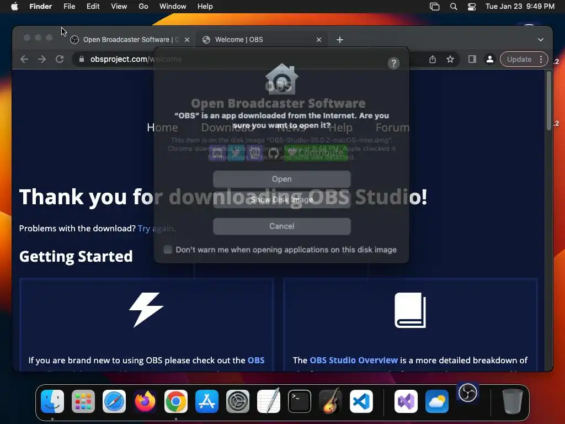Click Open in the Gatekeeper dialog
The height and width of the screenshot is (424, 565).
[x=282, y=179]
